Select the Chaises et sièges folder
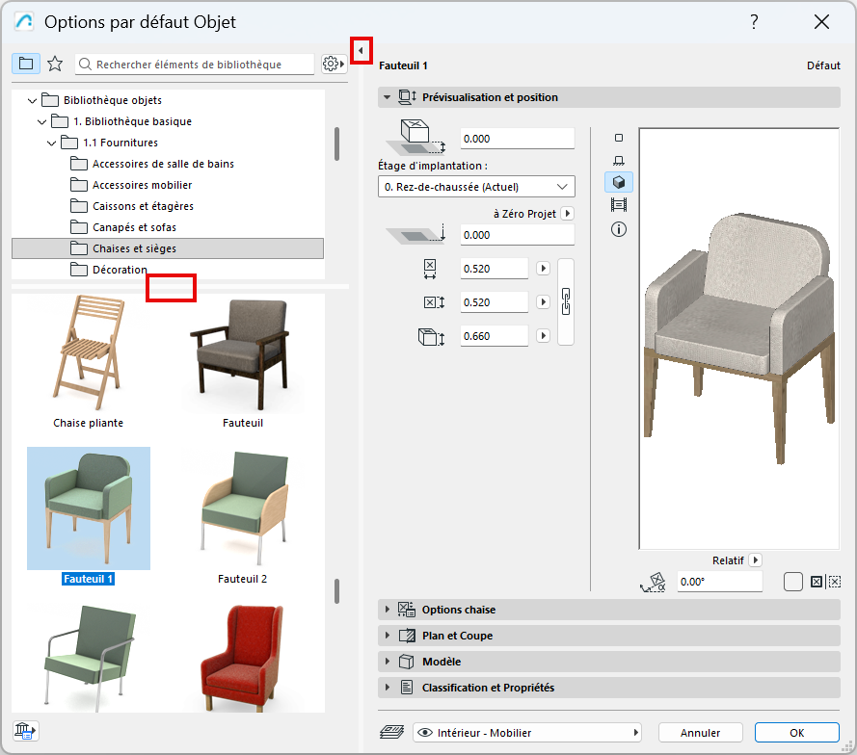857x755 pixels. click(168, 248)
